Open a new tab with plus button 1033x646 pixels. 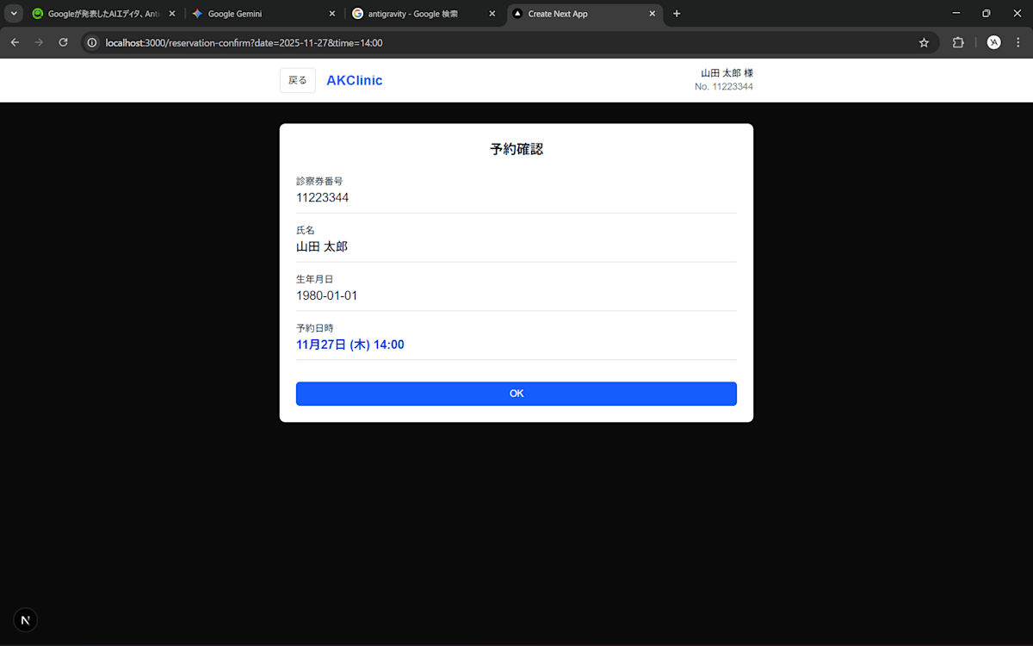tap(677, 14)
